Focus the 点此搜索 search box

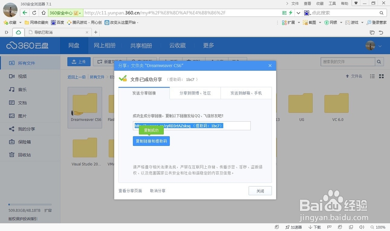[x=344, y=13]
